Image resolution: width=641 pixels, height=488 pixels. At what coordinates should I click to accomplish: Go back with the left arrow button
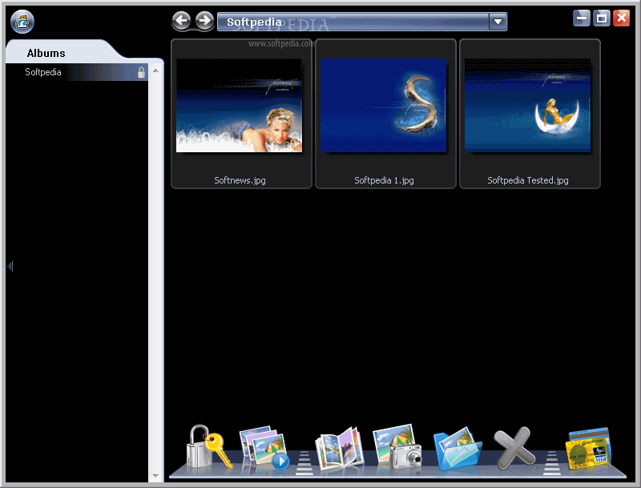tap(181, 21)
